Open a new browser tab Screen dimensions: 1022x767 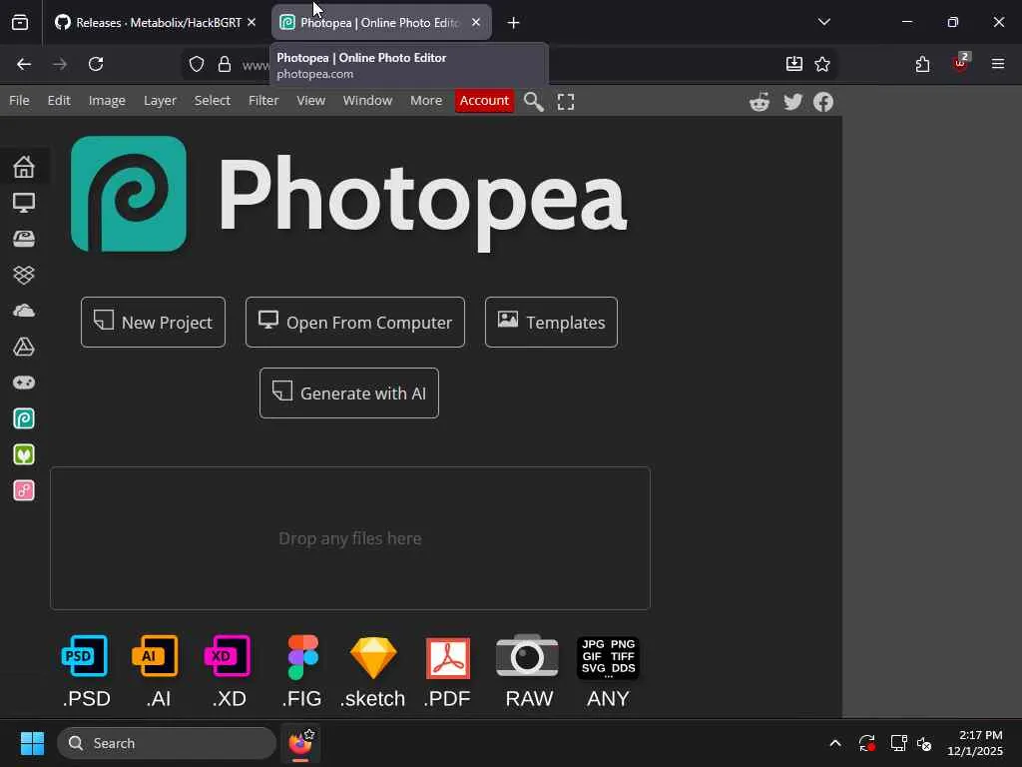[514, 23]
